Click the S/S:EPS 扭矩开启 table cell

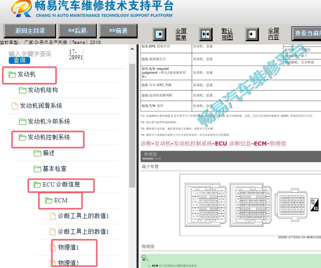pos(166,48)
